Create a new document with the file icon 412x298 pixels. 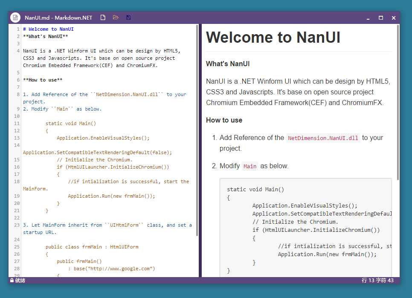(103, 18)
